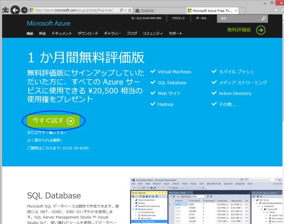Image resolution: width=284 pixels, height=224 pixels.
Task: Click the Web サイト feature text
Action: pyautogui.click(x=169, y=93)
